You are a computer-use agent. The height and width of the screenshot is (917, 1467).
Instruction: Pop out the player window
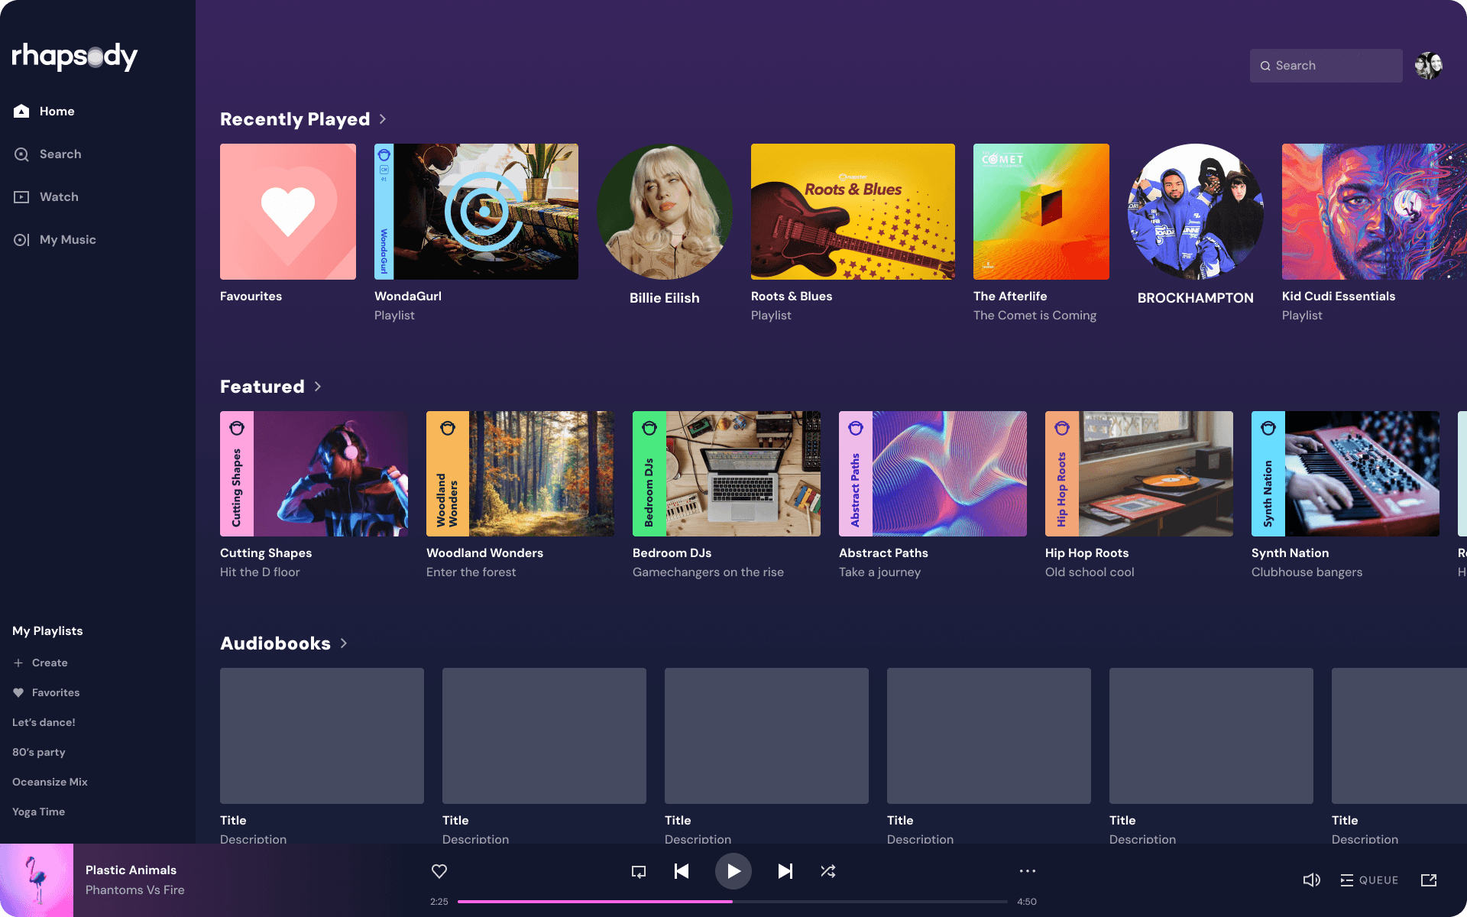(x=1429, y=880)
